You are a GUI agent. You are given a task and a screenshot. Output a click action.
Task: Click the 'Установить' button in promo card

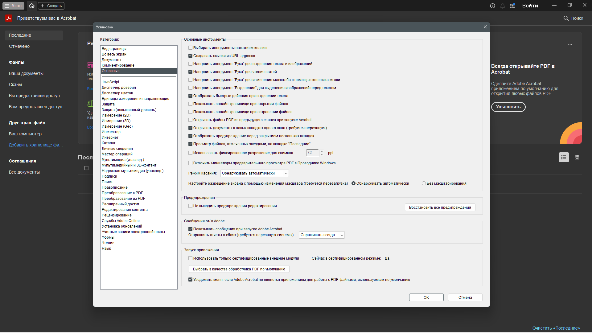[x=508, y=107]
